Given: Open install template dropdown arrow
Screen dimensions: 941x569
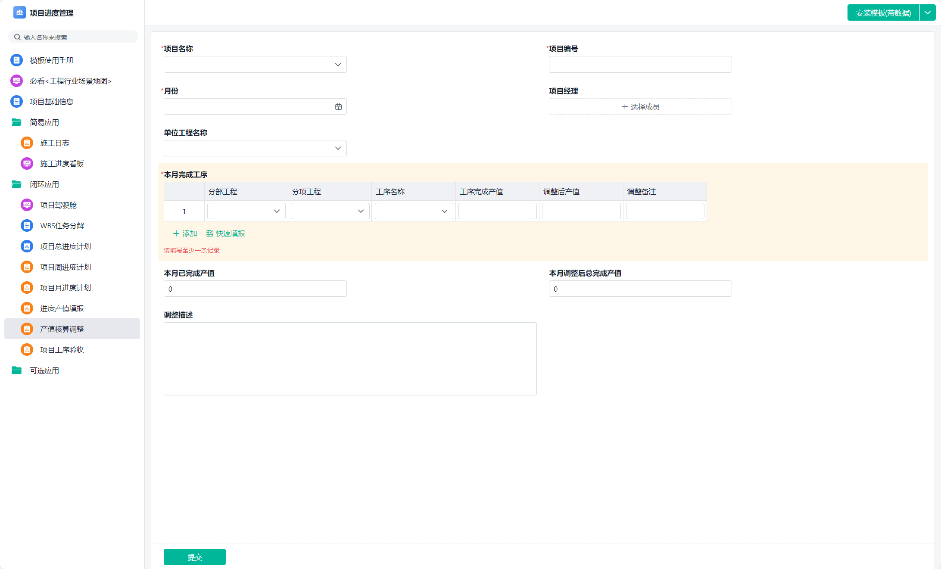Looking at the screenshot, I should coord(928,13).
